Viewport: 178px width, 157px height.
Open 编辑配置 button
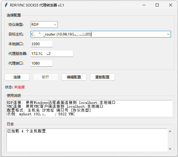click(74, 77)
